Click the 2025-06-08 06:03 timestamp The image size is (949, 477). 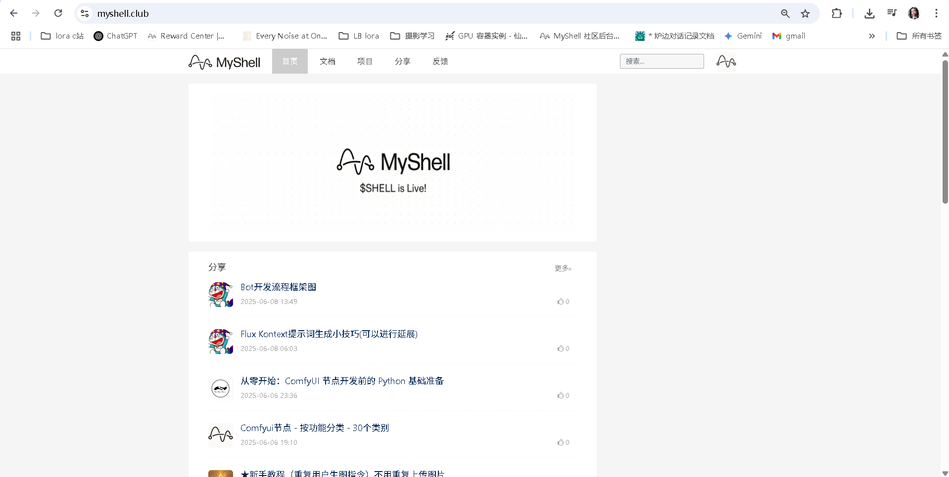269,348
